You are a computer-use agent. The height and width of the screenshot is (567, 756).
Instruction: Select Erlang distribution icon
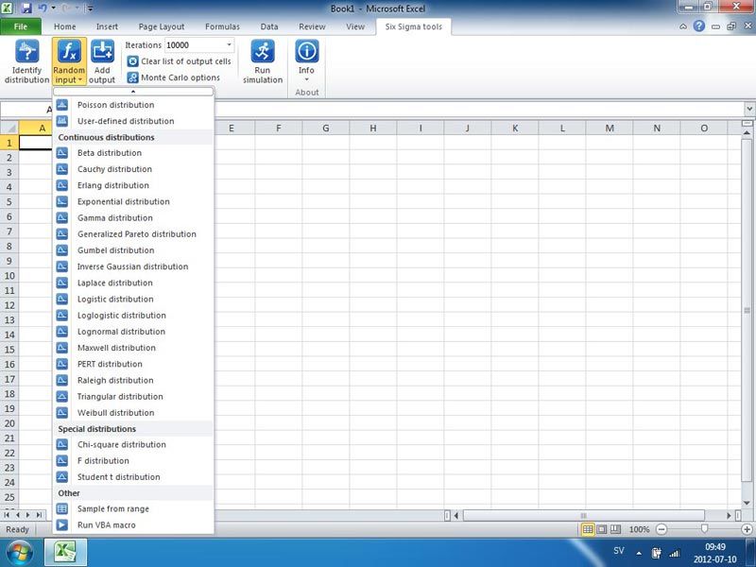pyautogui.click(x=61, y=185)
